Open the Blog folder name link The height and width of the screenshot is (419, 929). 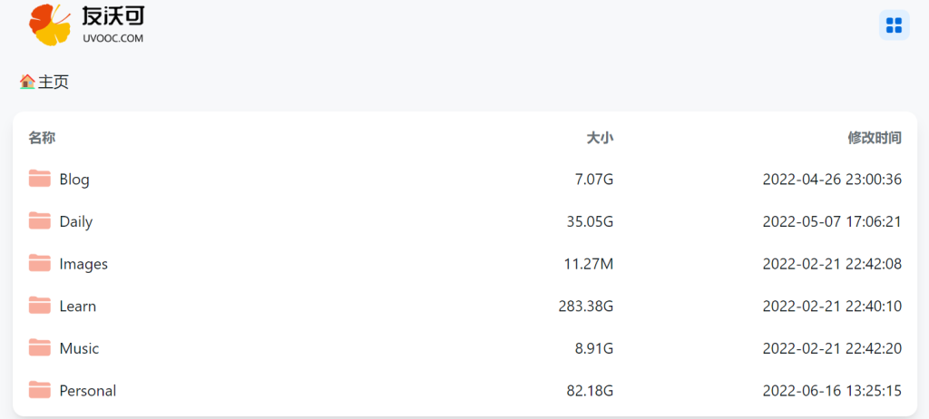[74, 180]
